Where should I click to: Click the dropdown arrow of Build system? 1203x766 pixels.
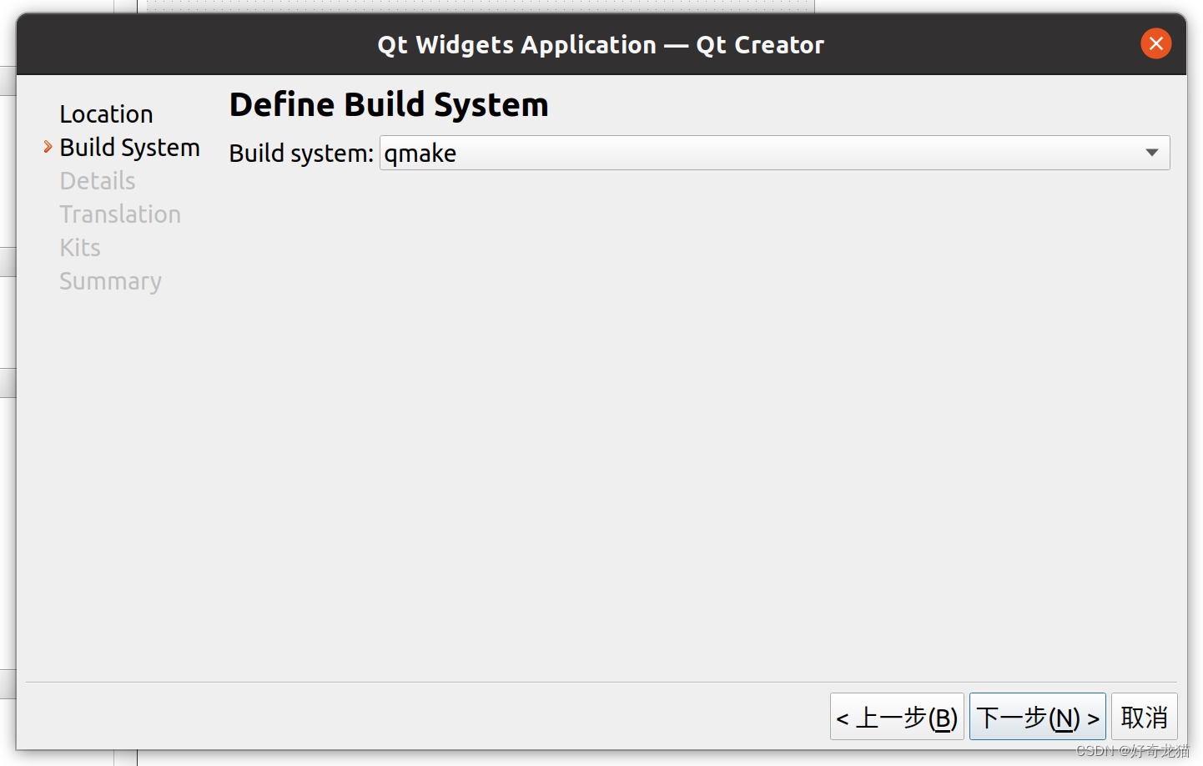pyautogui.click(x=1152, y=153)
